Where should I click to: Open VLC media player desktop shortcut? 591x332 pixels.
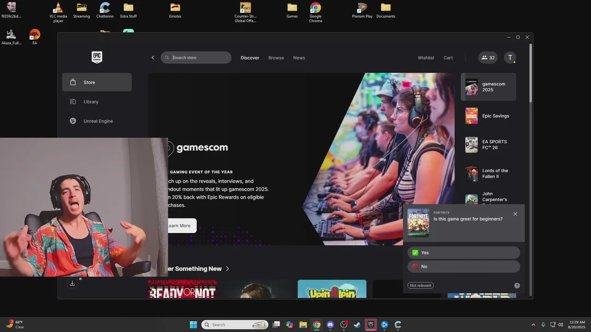58,12
